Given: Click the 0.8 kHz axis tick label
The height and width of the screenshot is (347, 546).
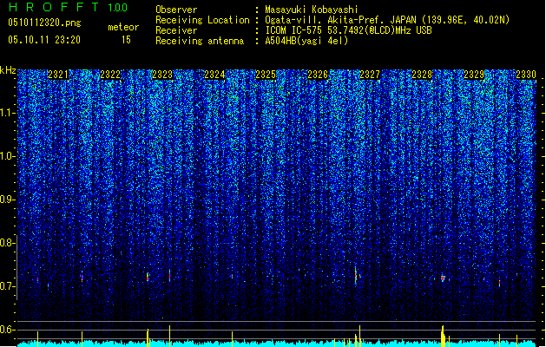Looking at the screenshot, I should pos(8,243).
